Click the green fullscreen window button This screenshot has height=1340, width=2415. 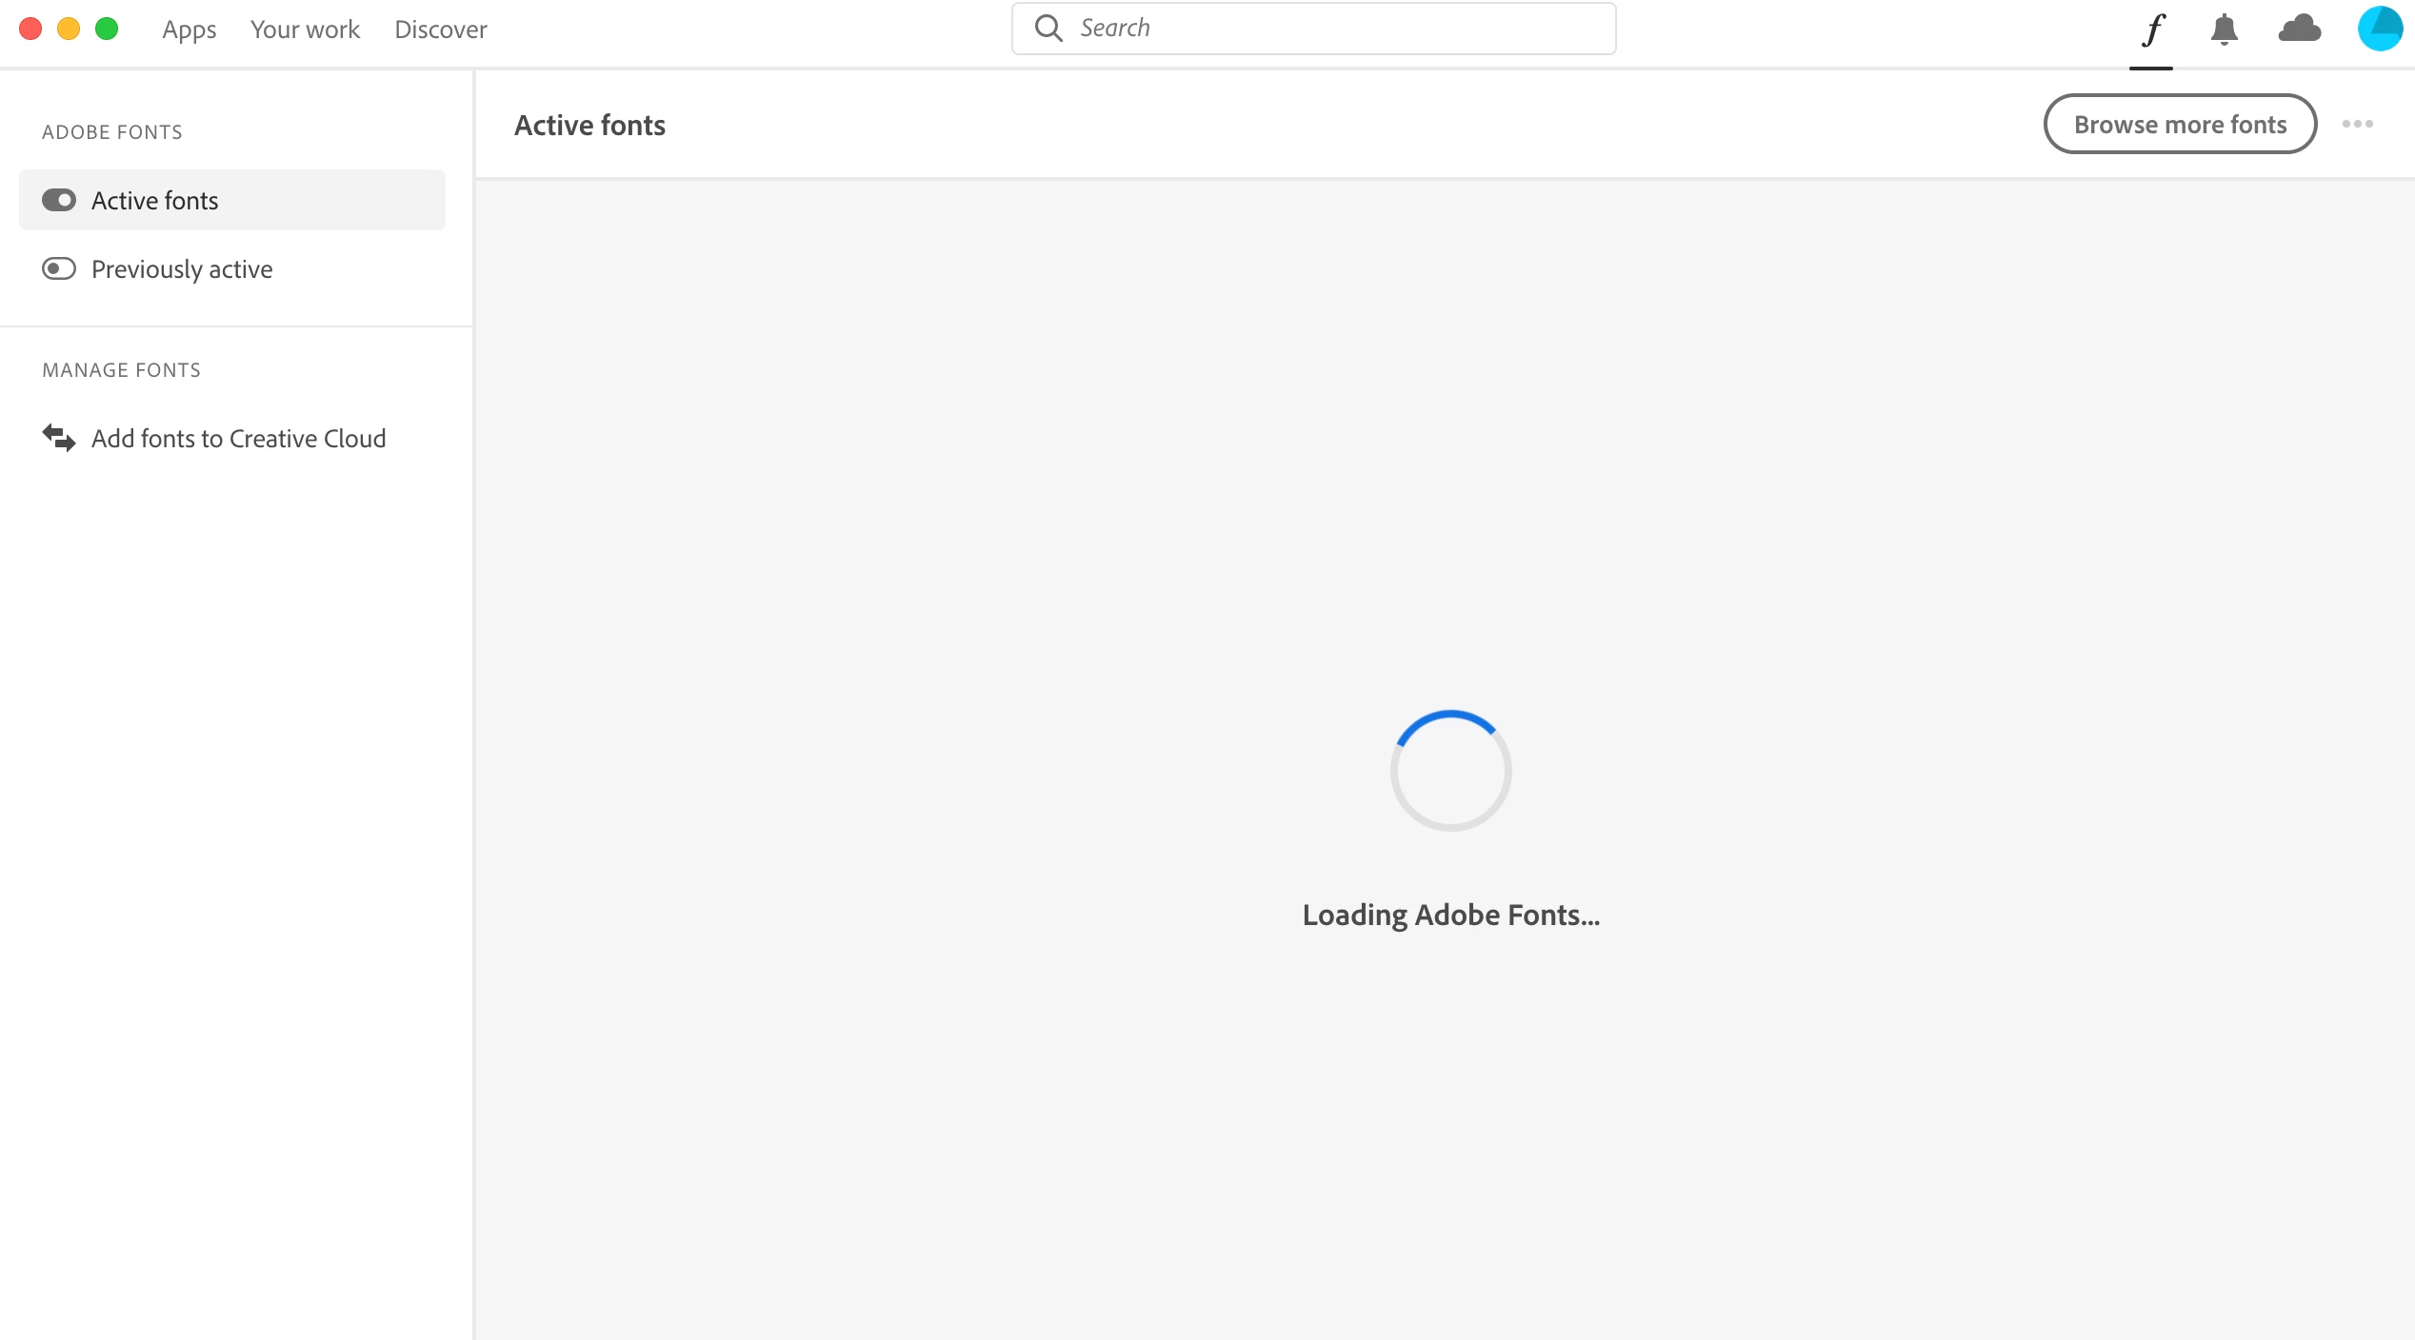click(x=107, y=29)
